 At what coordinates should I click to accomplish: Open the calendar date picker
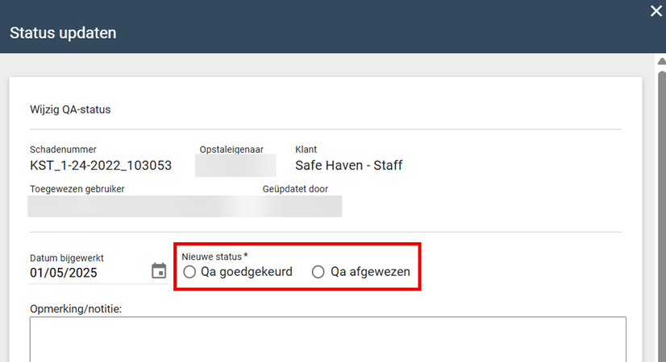point(159,271)
